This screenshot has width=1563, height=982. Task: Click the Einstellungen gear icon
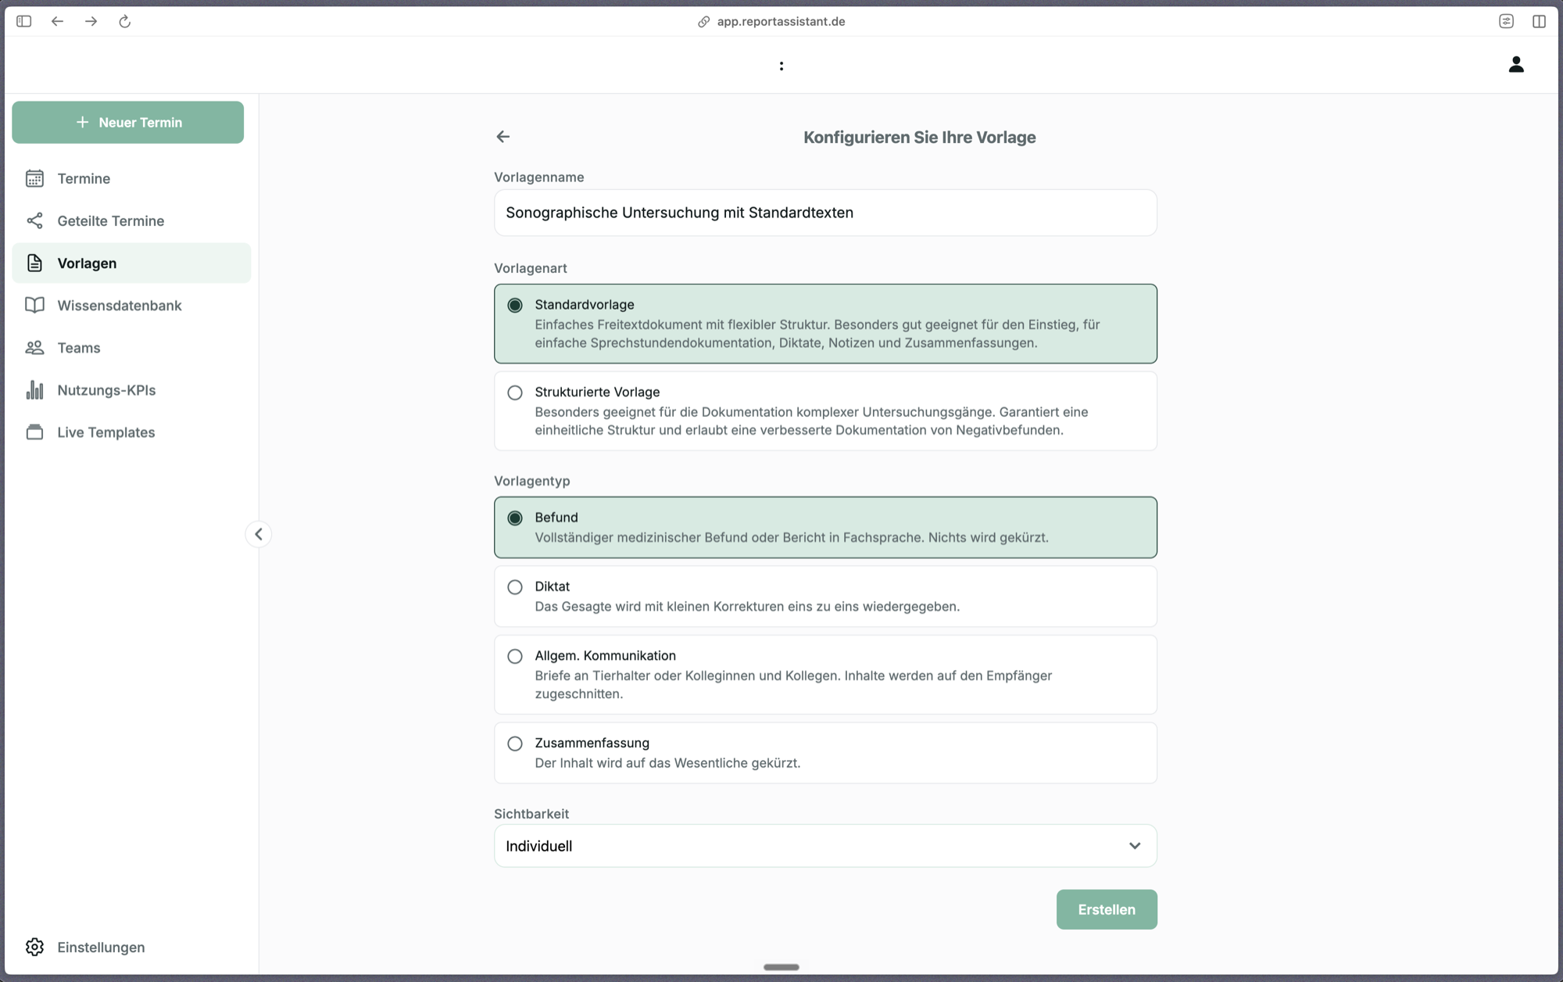pos(34,947)
